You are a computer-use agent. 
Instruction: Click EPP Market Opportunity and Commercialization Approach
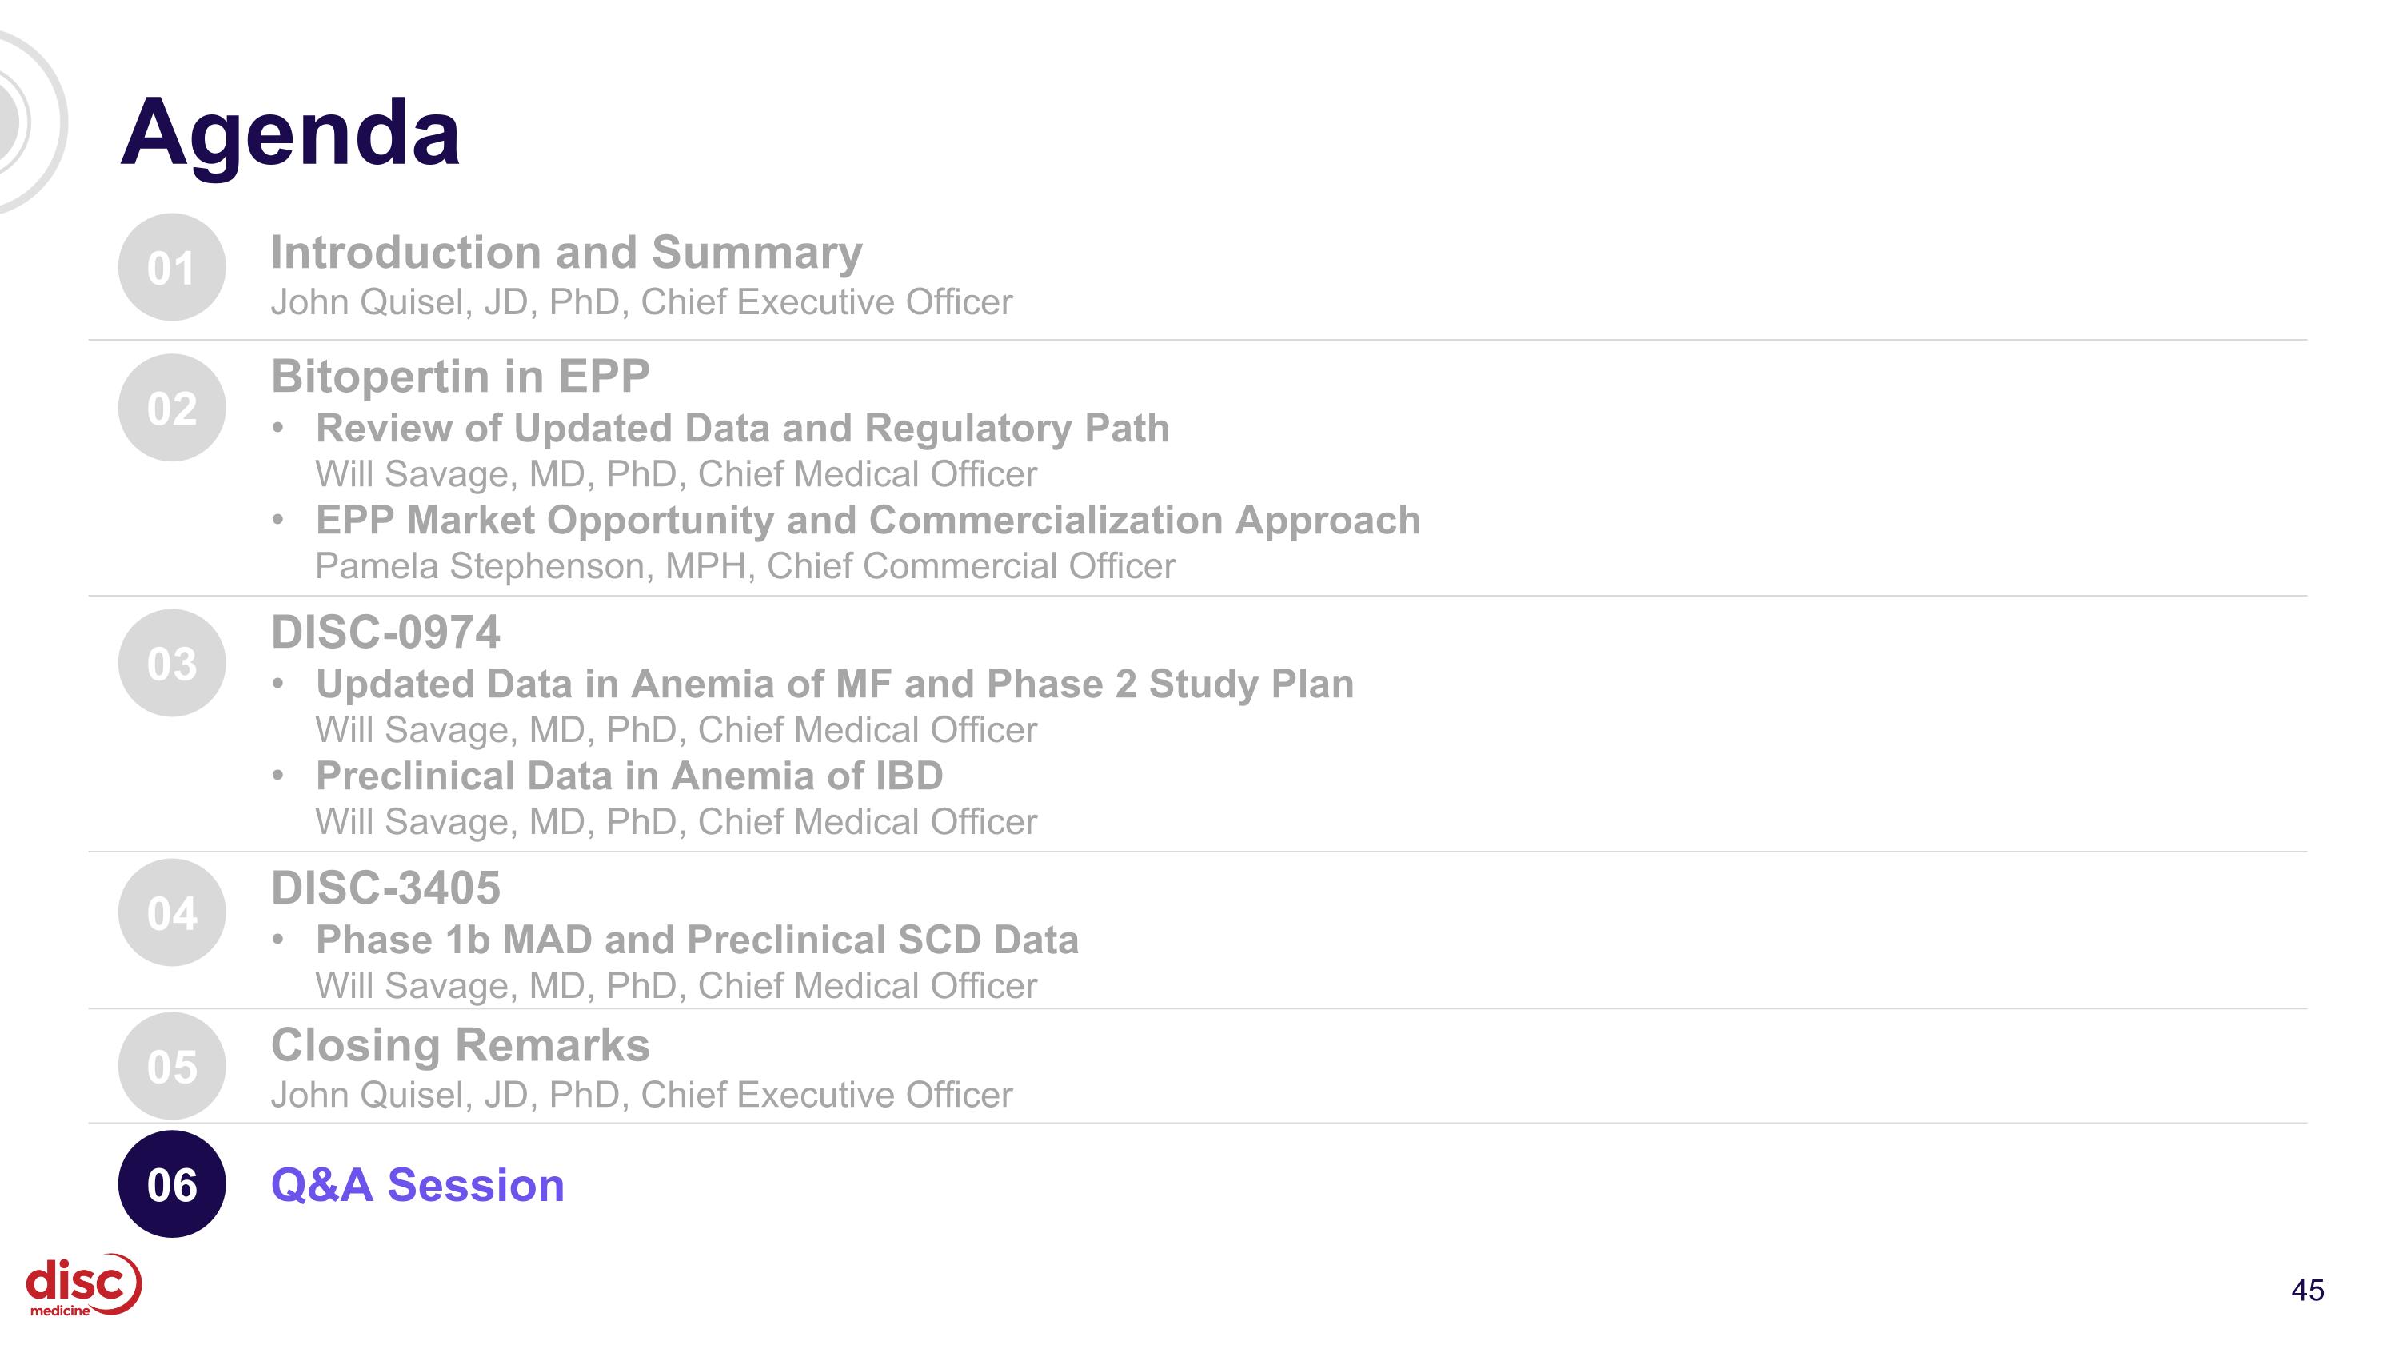[x=868, y=521]
